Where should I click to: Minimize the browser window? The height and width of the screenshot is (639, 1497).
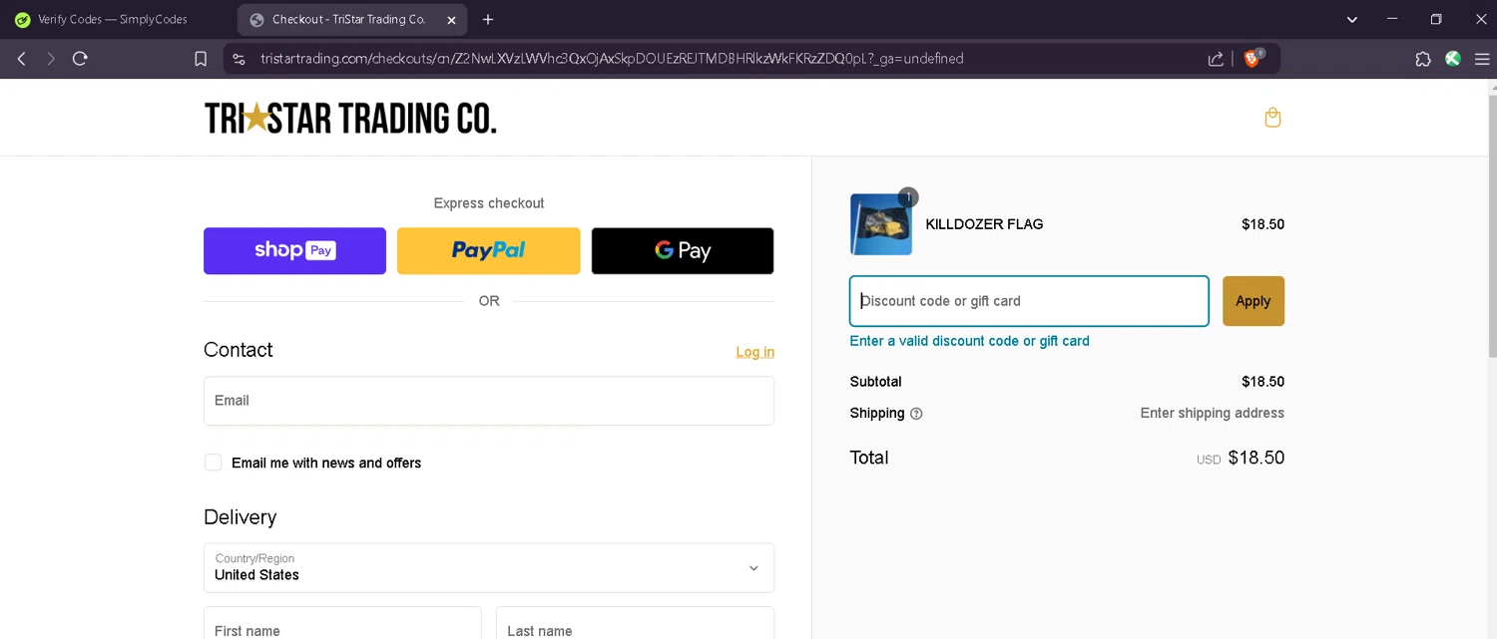click(1392, 19)
